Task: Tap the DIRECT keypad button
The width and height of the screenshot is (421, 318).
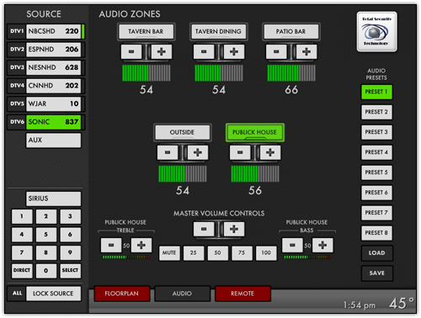Action: tap(22, 271)
